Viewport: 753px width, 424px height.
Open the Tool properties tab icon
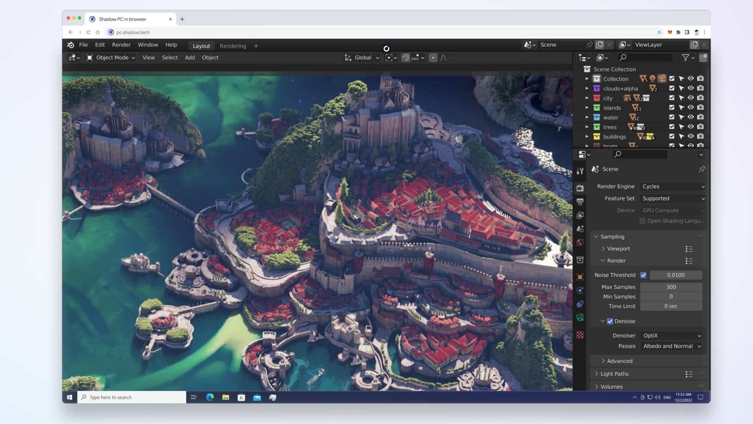580,171
